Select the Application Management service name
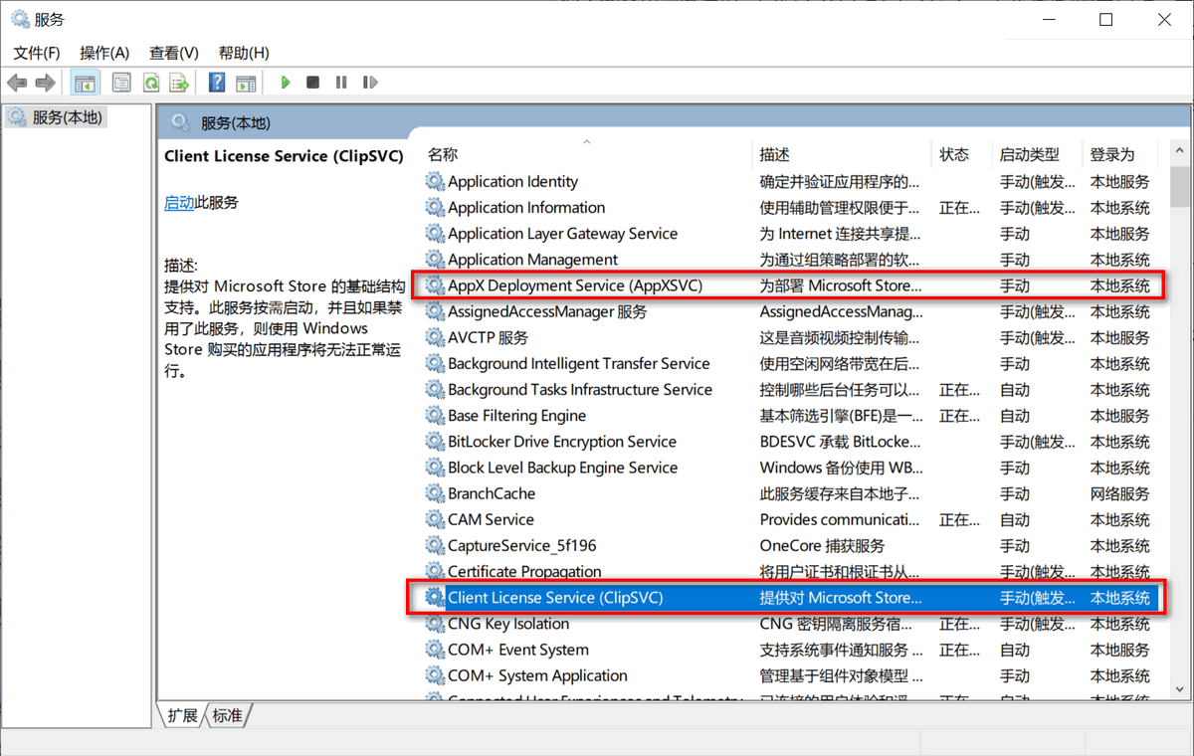Image resolution: width=1194 pixels, height=756 pixels. pyautogui.click(x=532, y=259)
